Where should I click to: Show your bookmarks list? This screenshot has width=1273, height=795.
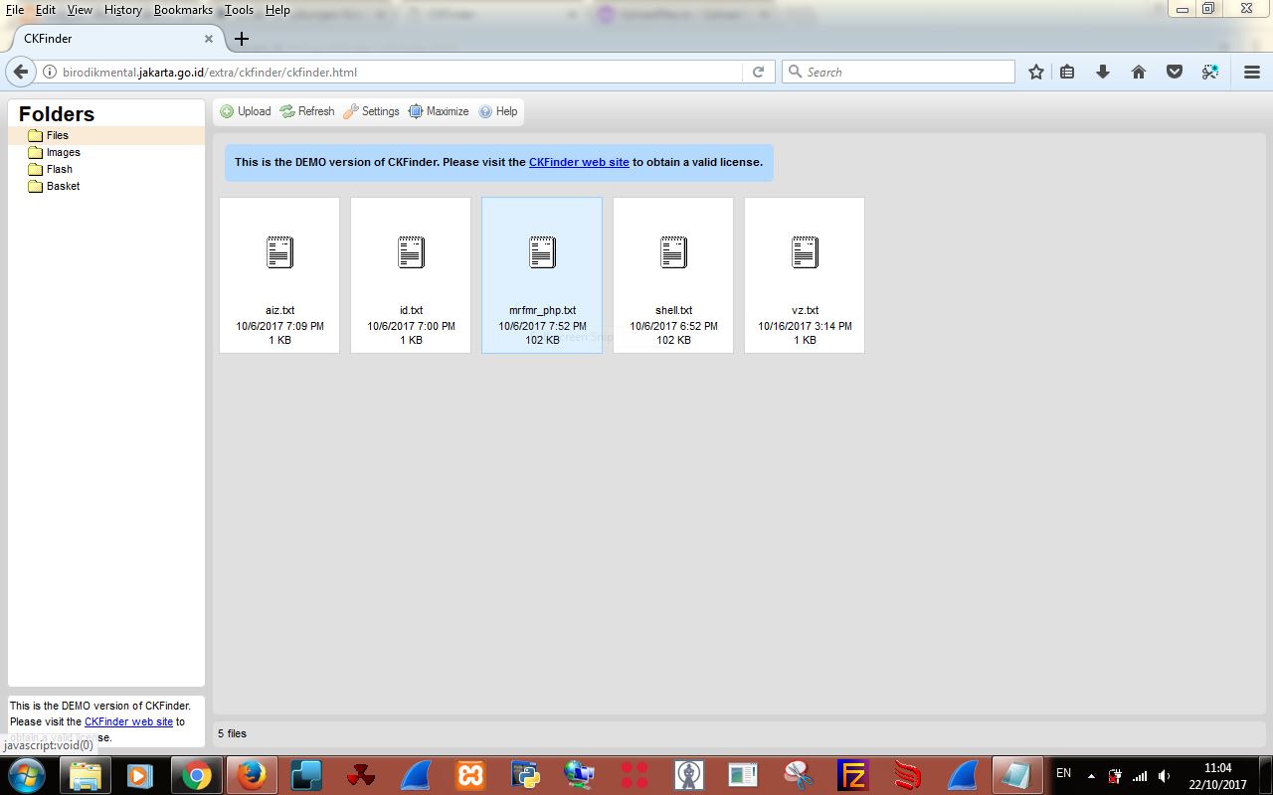point(1067,72)
